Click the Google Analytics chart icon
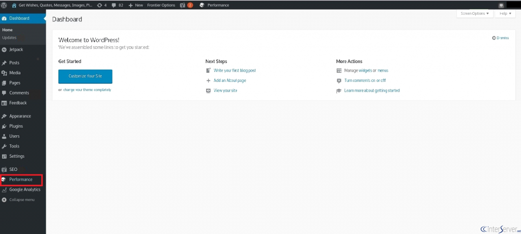 (x=4, y=190)
